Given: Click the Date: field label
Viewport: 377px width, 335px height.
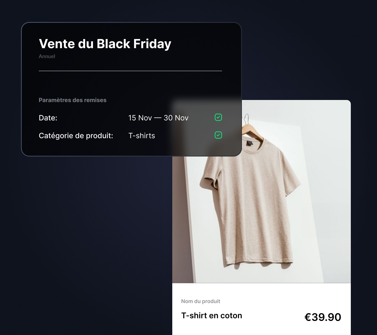Looking at the screenshot, I should (48, 118).
